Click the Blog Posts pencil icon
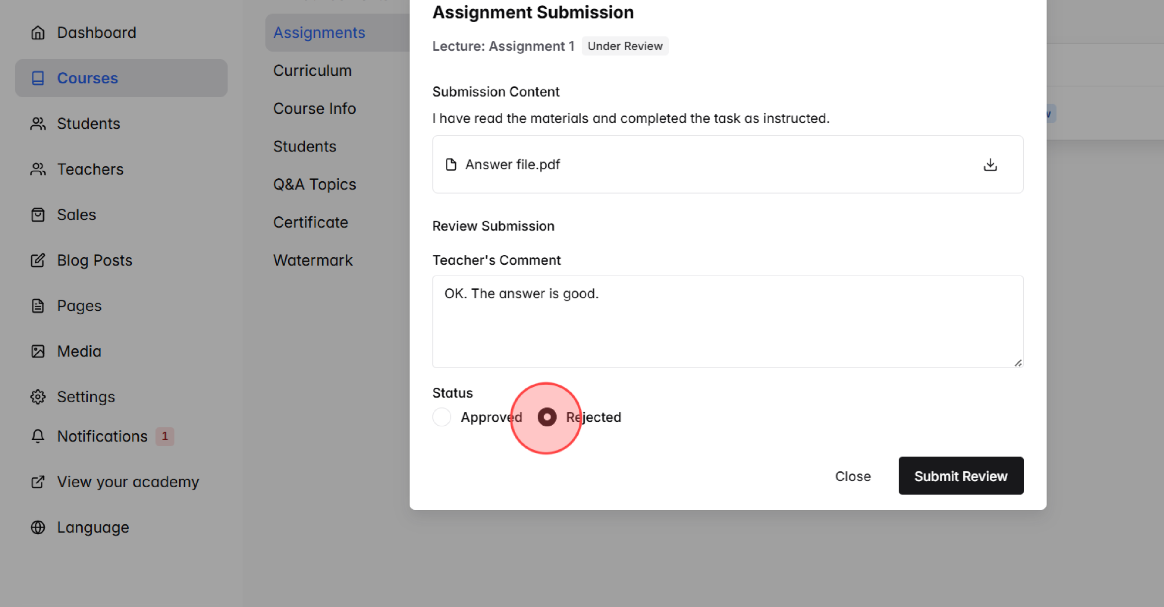Image resolution: width=1164 pixels, height=607 pixels. pos(38,260)
